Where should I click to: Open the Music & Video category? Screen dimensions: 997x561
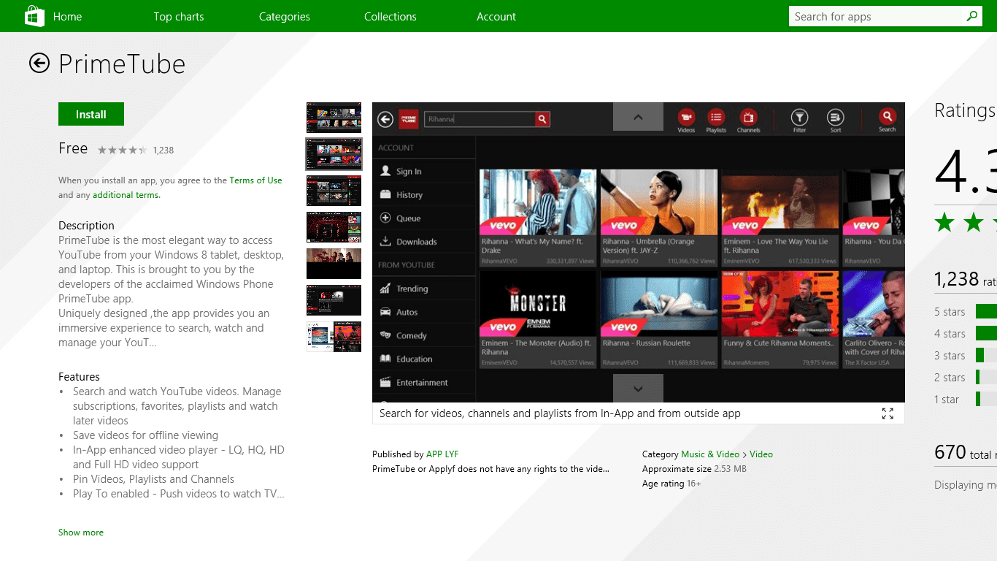coord(710,454)
